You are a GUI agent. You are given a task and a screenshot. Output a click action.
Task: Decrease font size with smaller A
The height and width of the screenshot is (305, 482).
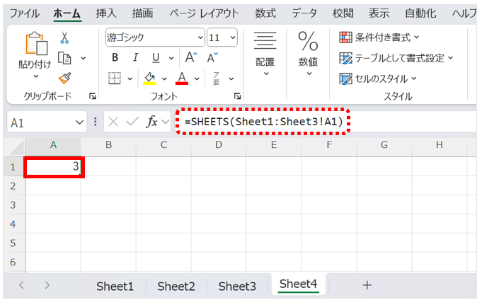pyautogui.click(x=212, y=57)
